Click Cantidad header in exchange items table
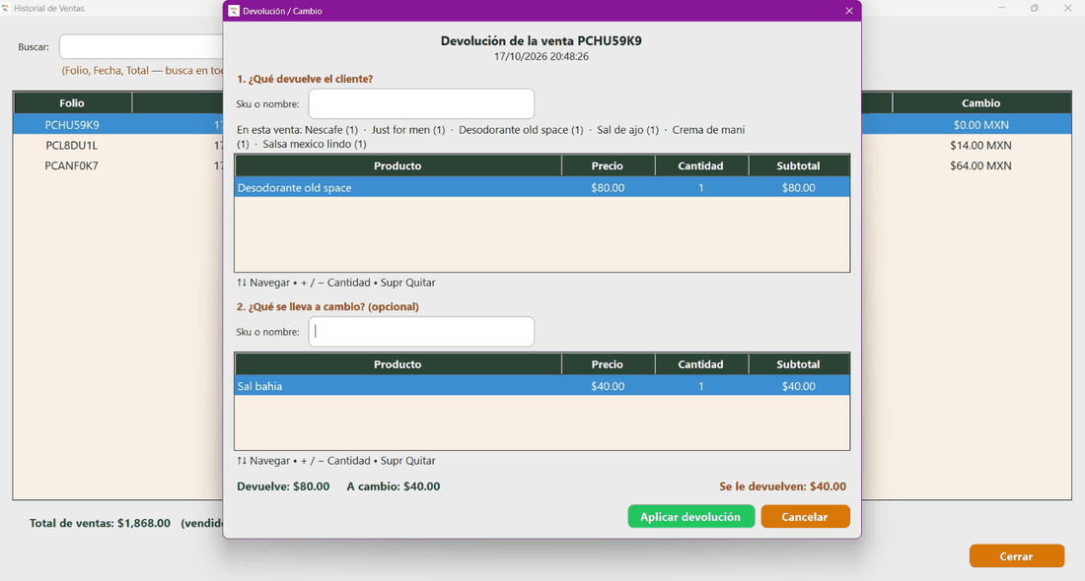 tap(701, 364)
